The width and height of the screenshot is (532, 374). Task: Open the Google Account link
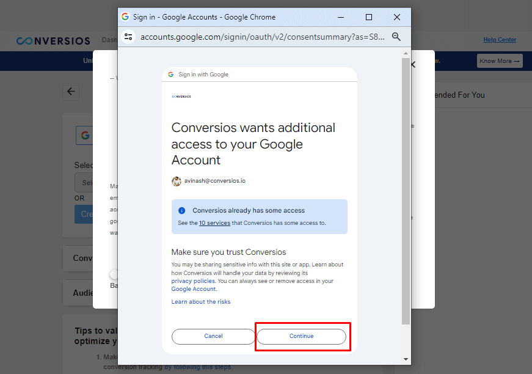click(194, 289)
